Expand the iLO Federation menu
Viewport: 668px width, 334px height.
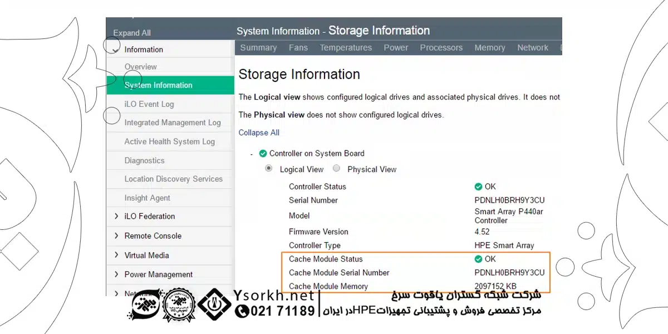(116, 216)
